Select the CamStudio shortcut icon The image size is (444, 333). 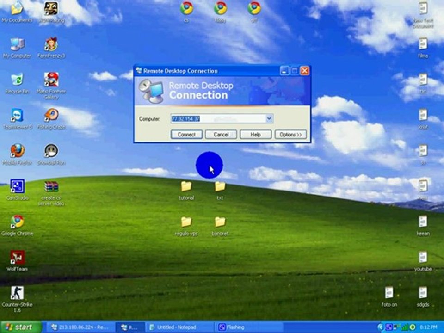coord(17,190)
